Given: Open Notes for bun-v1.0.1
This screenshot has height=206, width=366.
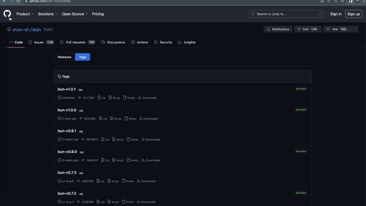Looking at the screenshot, I should (129, 98).
